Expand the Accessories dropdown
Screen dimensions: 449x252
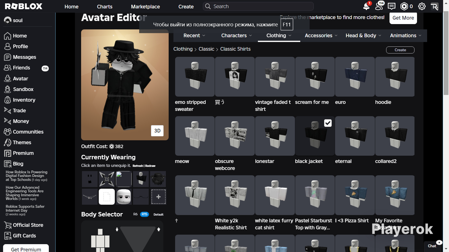pyautogui.click(x=321, y=36)
